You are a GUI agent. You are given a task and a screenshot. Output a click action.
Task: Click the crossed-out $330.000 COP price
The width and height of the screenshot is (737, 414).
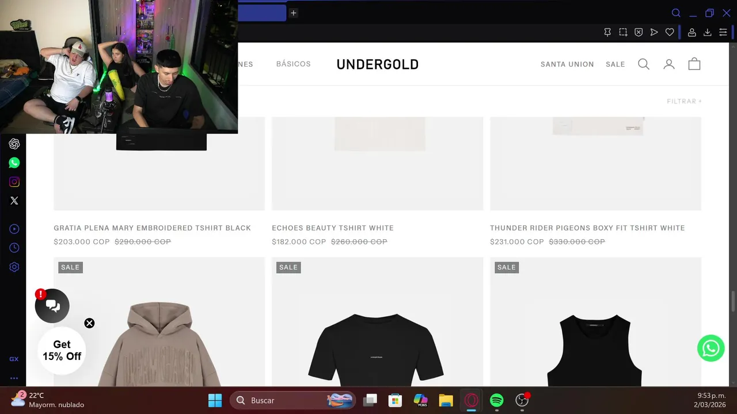[577, 241]
